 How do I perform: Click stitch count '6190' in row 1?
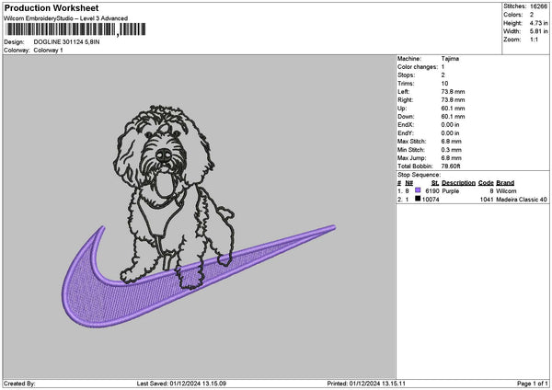[432, 191]
